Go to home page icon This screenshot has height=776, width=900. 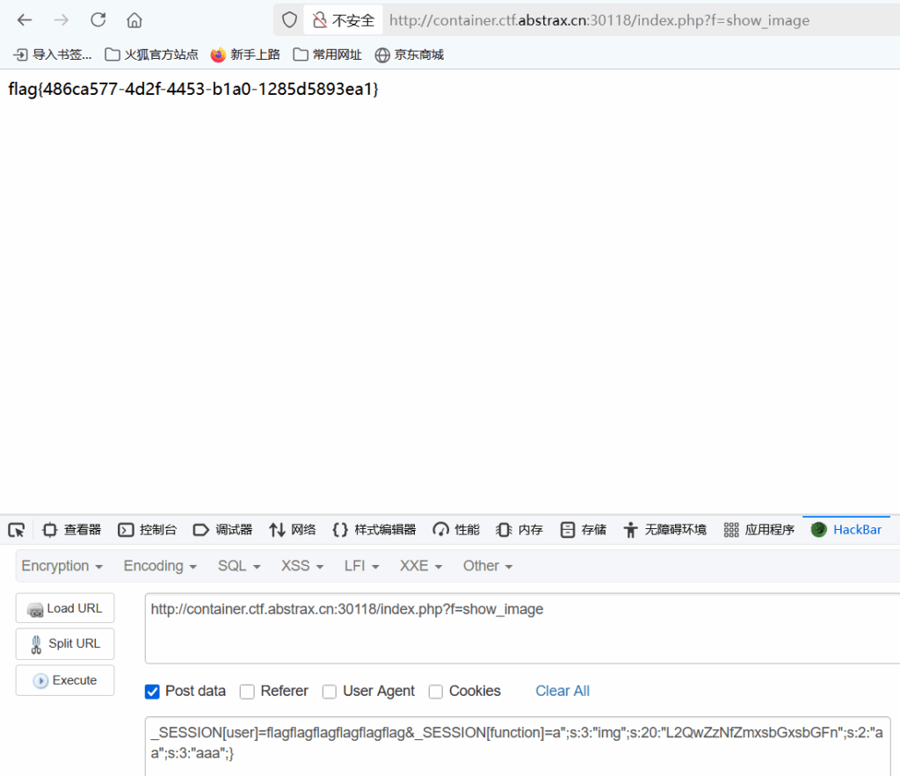coord(134,20)
